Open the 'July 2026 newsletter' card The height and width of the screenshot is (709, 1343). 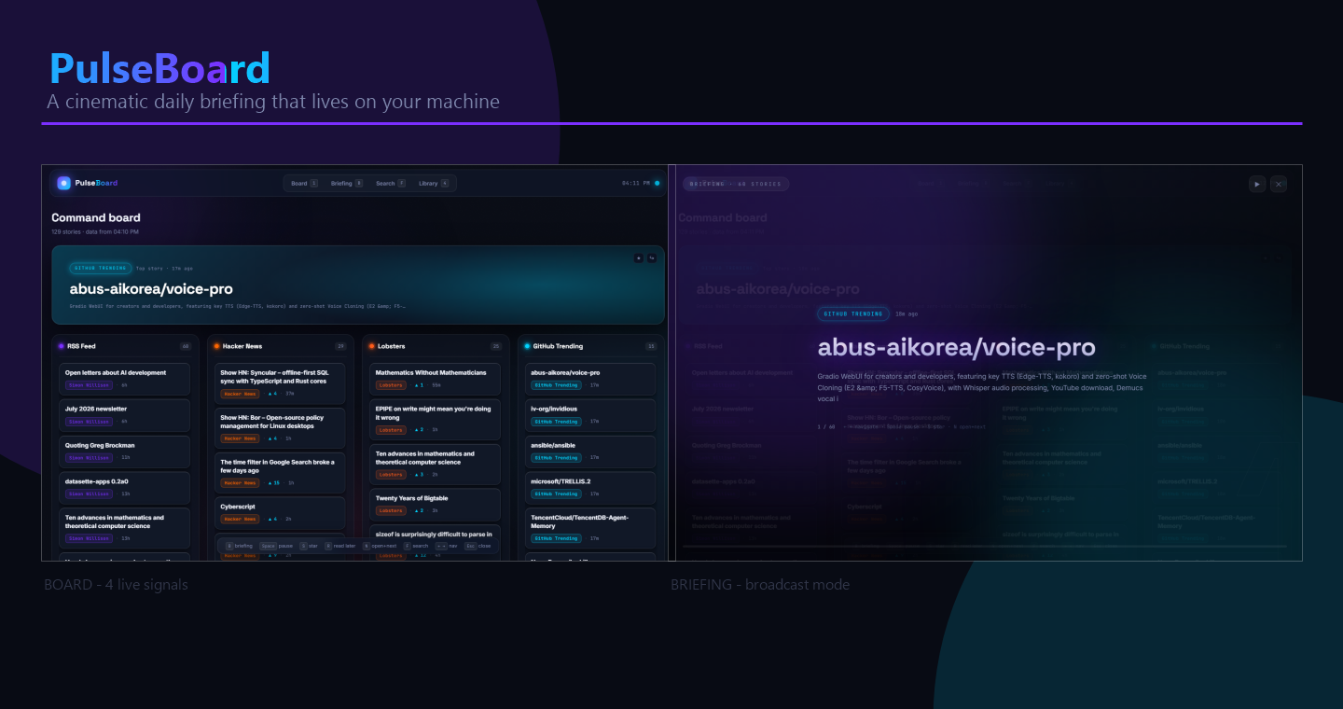126,414
